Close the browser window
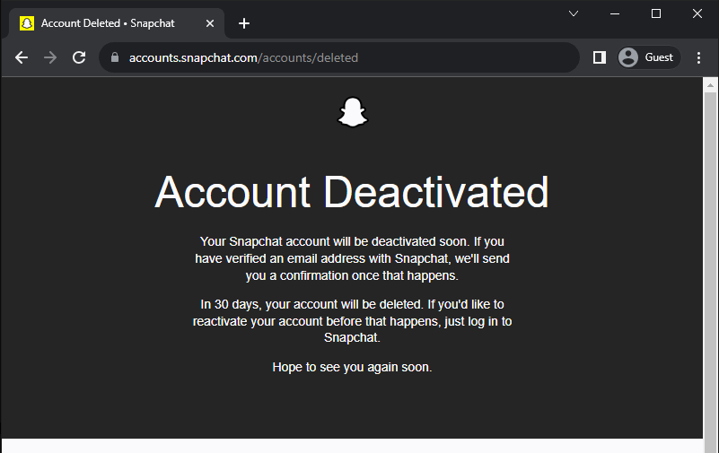This screenshot has width=719, height=453. [697, 13]
